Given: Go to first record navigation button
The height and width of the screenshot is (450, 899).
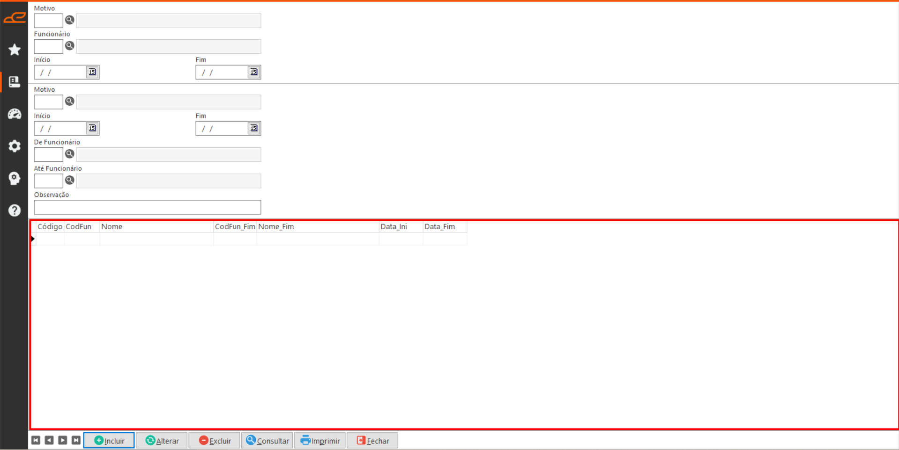Looking at the screenshot, I should 36,441.
